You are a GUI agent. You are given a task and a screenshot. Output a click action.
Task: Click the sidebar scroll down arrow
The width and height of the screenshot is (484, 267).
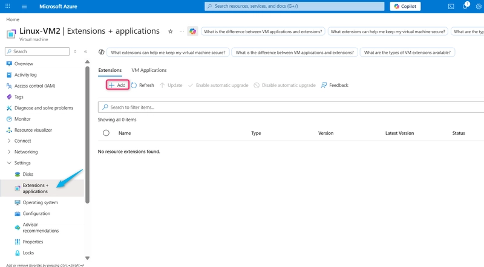point(87,258)
